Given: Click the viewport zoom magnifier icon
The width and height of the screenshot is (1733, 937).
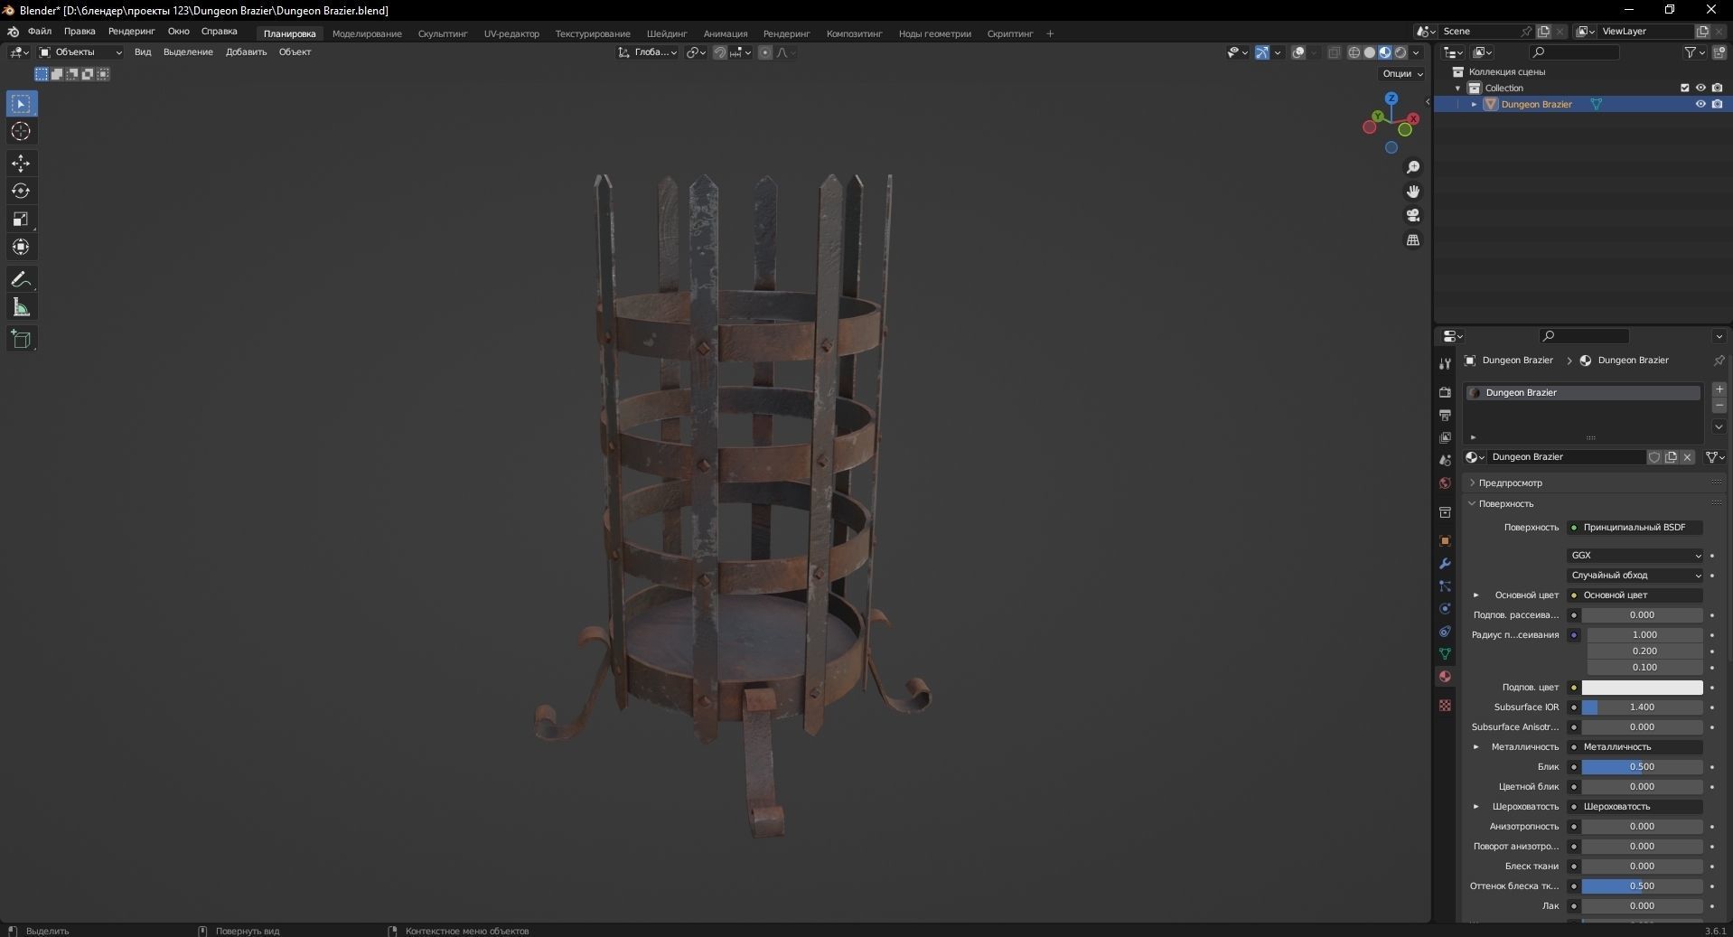Looking at the screenshot, I should (1413, 167).
